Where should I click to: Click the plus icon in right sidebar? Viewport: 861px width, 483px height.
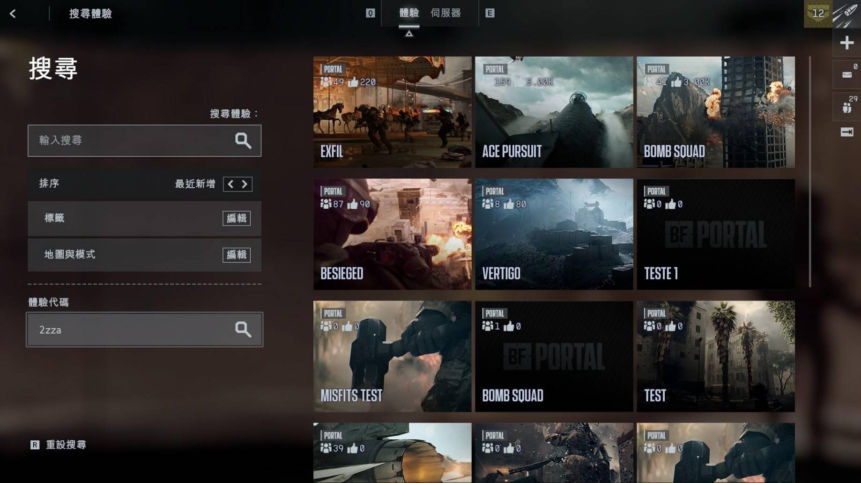coord(846,43)
